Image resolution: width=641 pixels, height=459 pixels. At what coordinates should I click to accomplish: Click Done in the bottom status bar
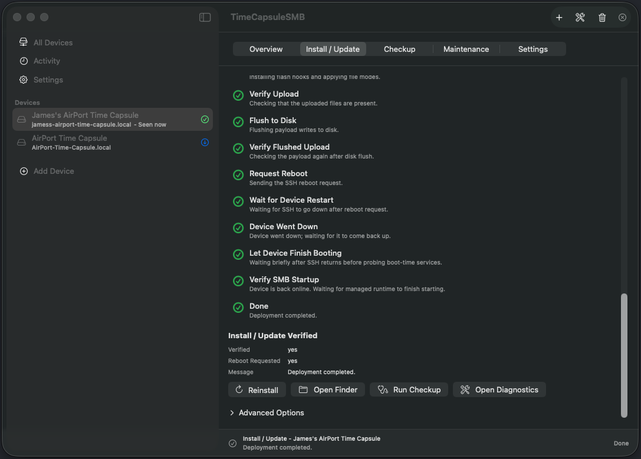point(621,443)
